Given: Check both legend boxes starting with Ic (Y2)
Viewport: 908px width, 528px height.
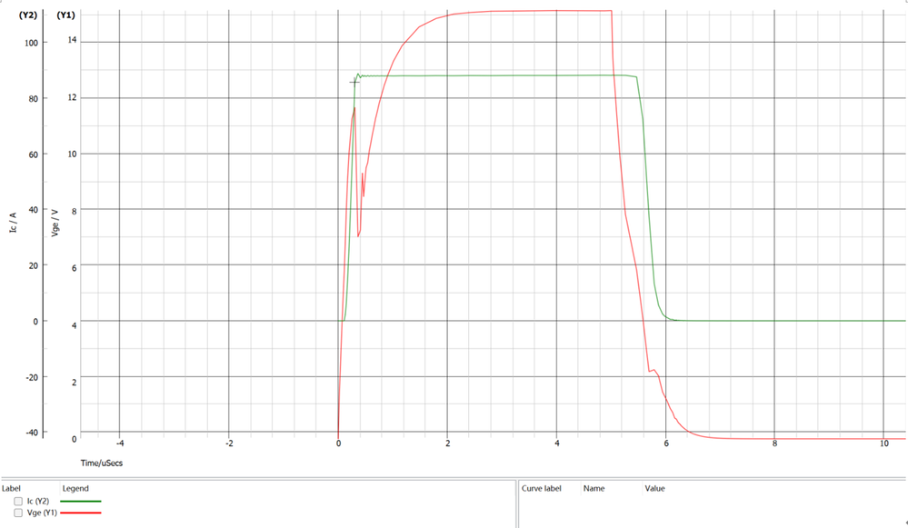Looking at the screenshot, I should (17, 501).
